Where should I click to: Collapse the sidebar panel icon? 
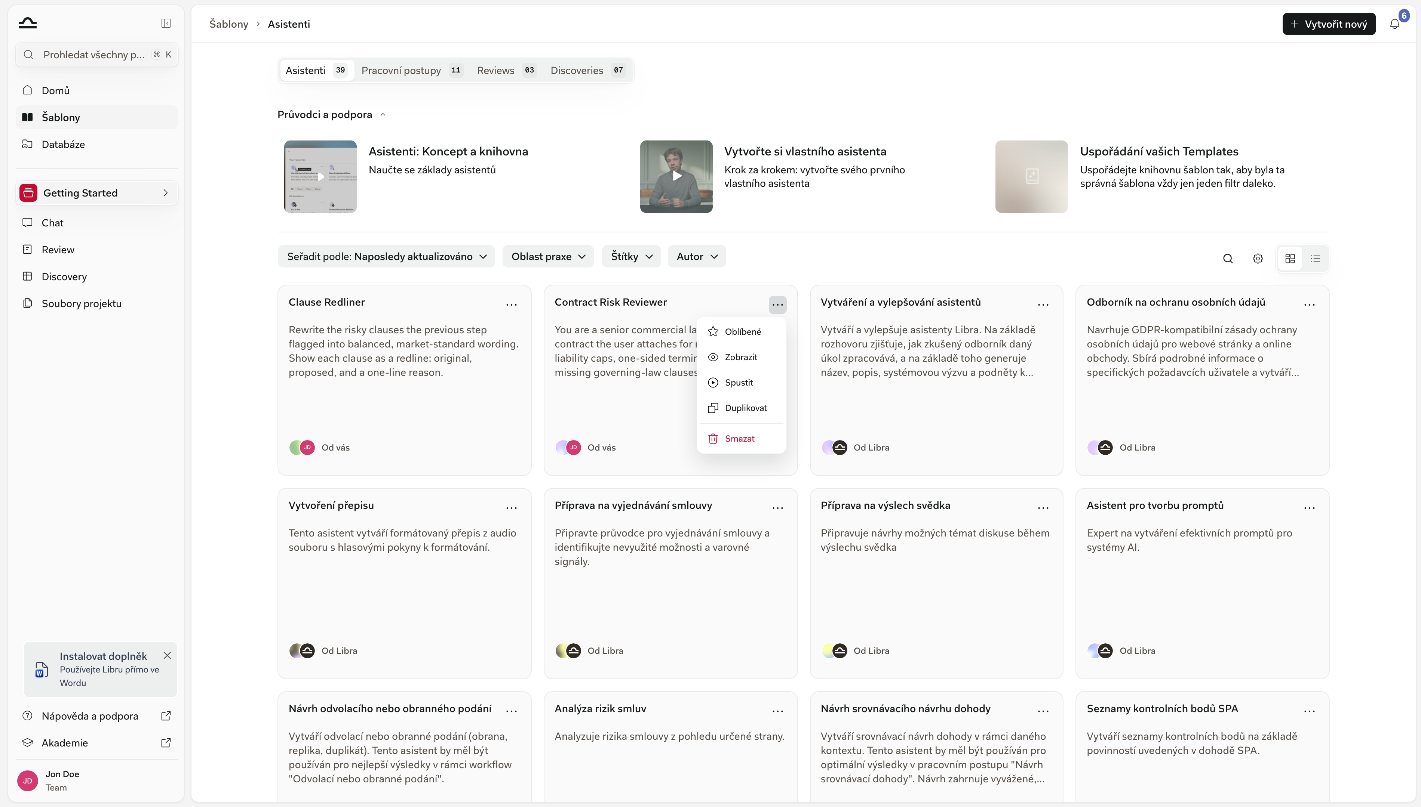click(166, 23)
